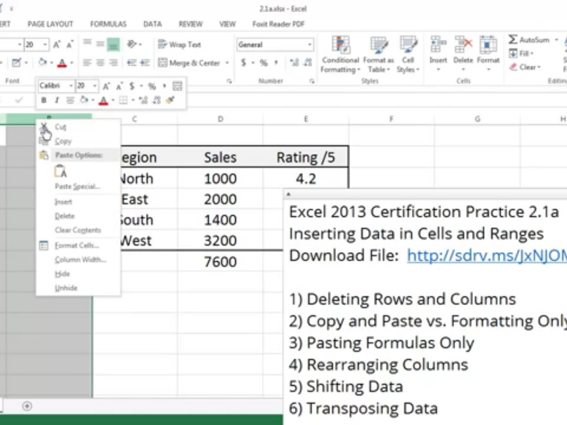Viewport: 567px width, 425px height.
Task: Apply Percent Style in the ribbon Number group
Action: pyautogui.click(x=264, y=62)
